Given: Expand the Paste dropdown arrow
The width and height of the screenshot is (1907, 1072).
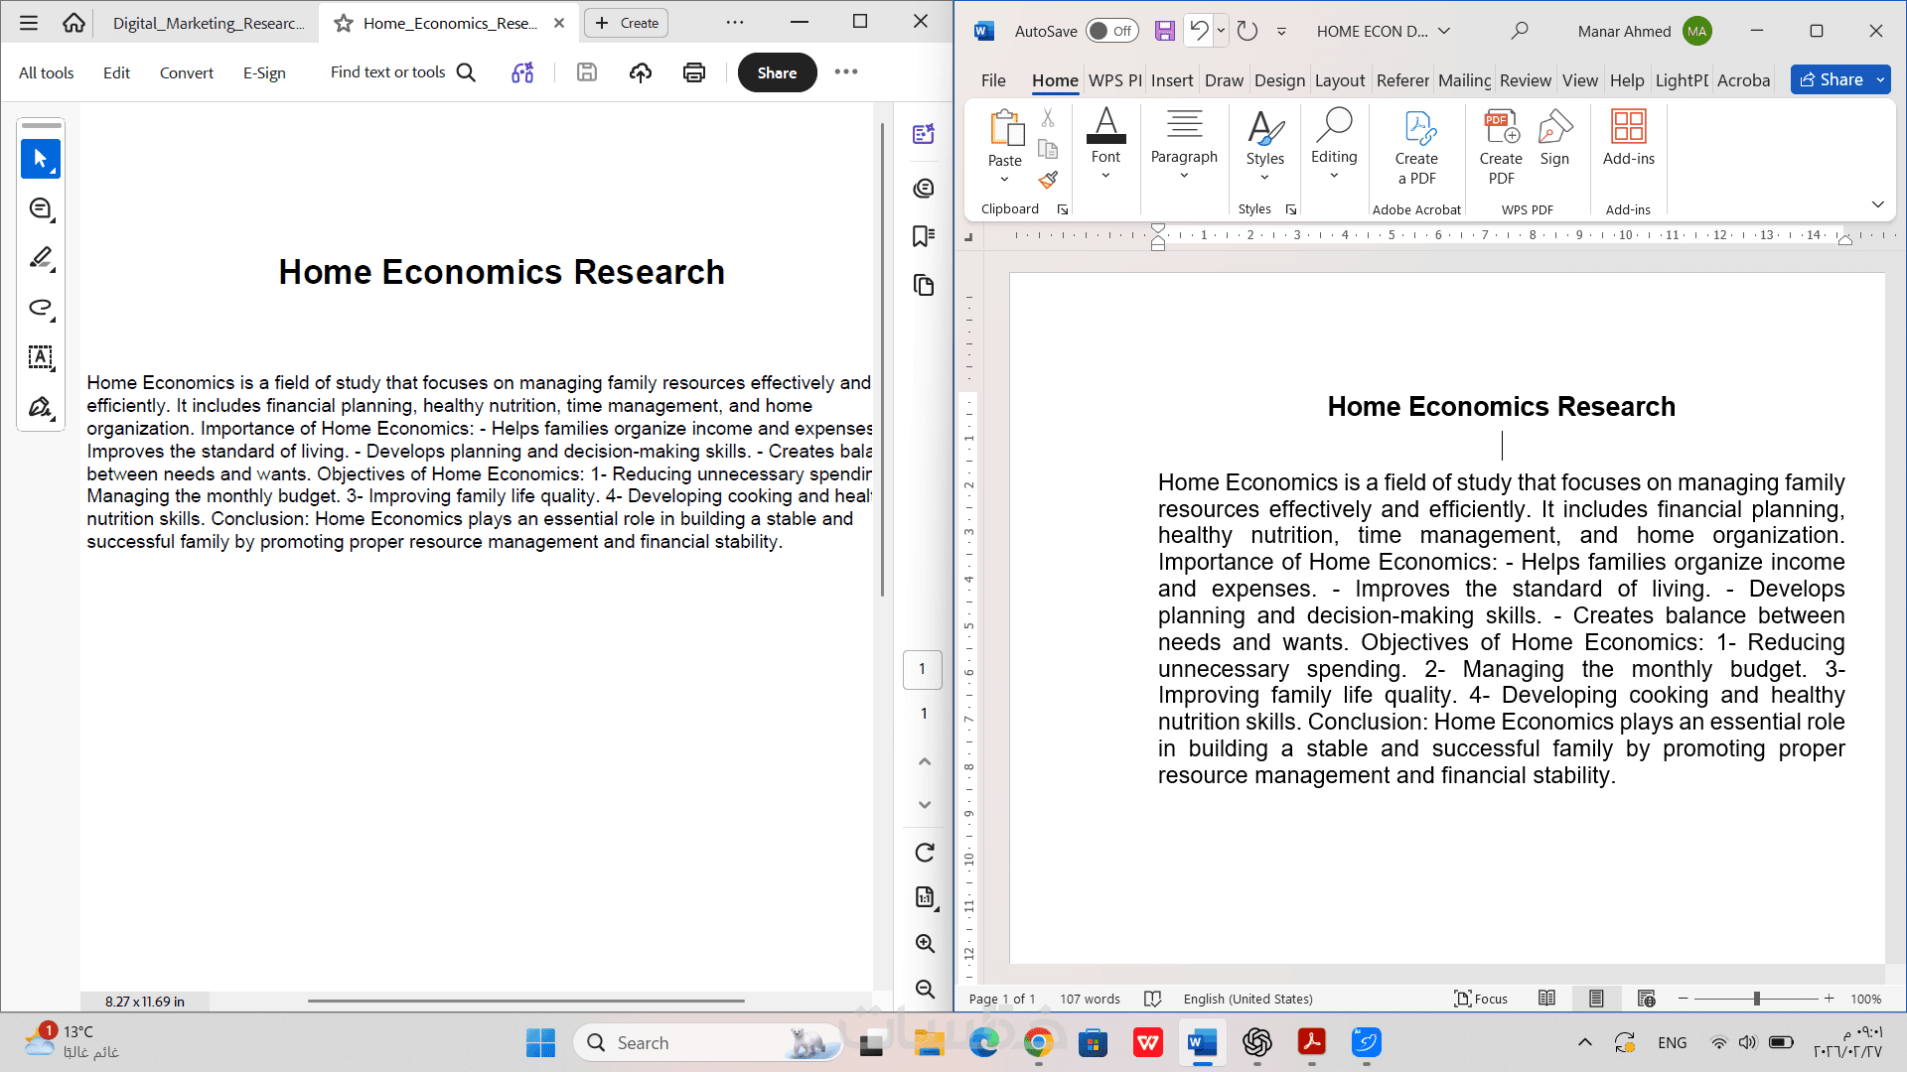Looking at the screenshot, I should [1004, 180].
